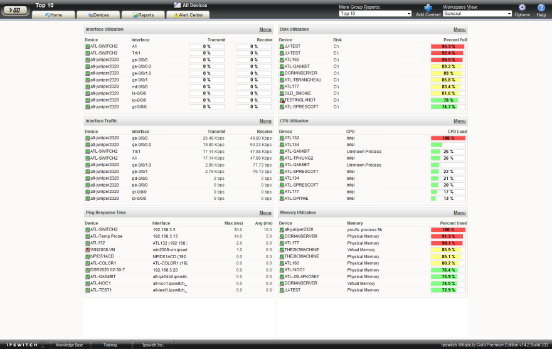552x349 pixels.
Task: Click device icon beside ATL132 in CPU Utilization
Action: point(282,138)
